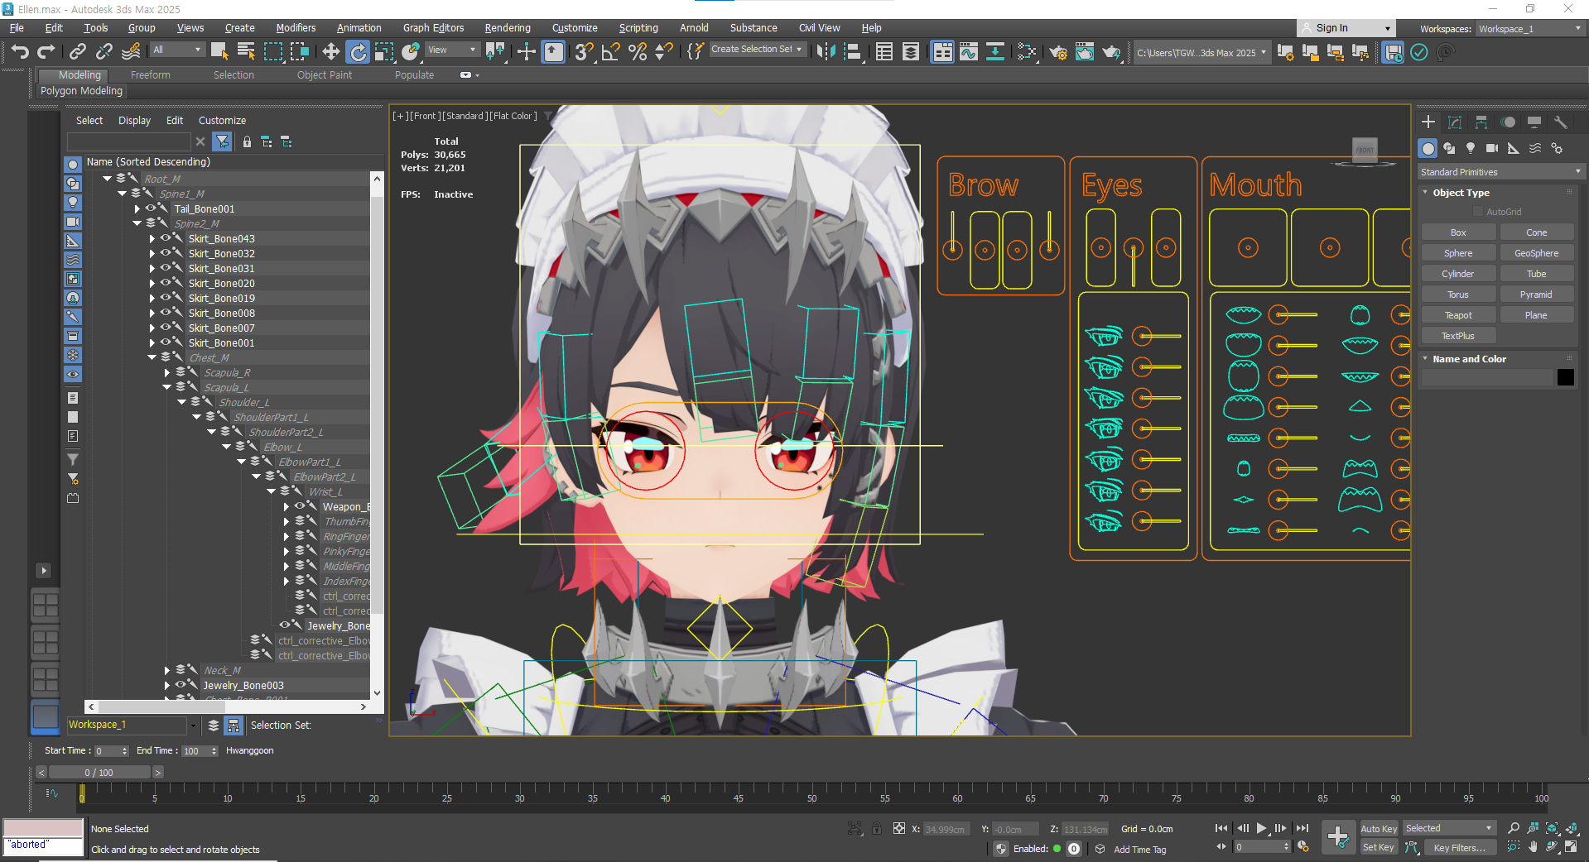Click the Mirror tool icon
This screenshot has width=1589, height=862.
(826, 52)
